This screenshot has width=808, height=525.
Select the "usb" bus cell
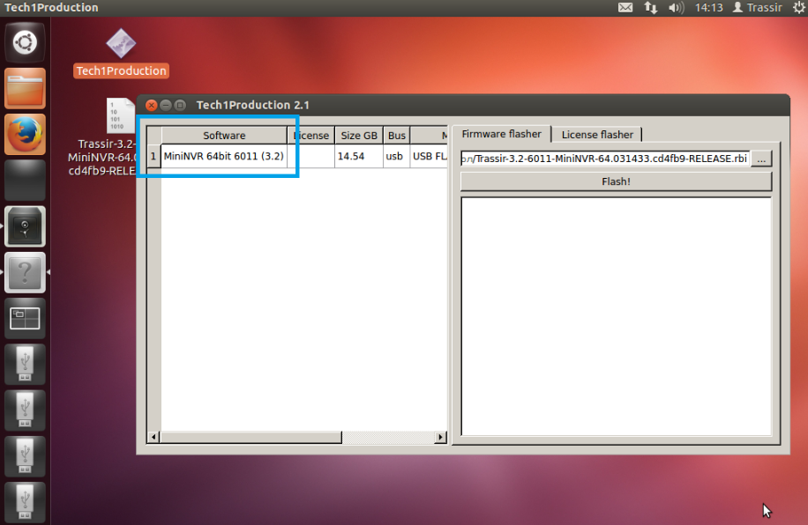pyautogui.click(x=396, y=156)
